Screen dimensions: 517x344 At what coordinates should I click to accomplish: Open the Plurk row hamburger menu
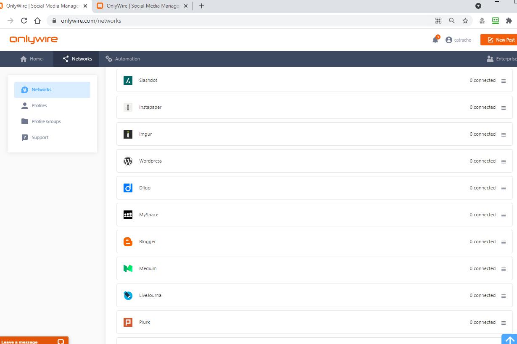click(504, 323)
